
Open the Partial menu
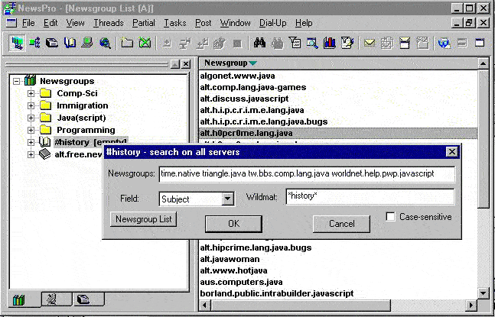(144, 23)
